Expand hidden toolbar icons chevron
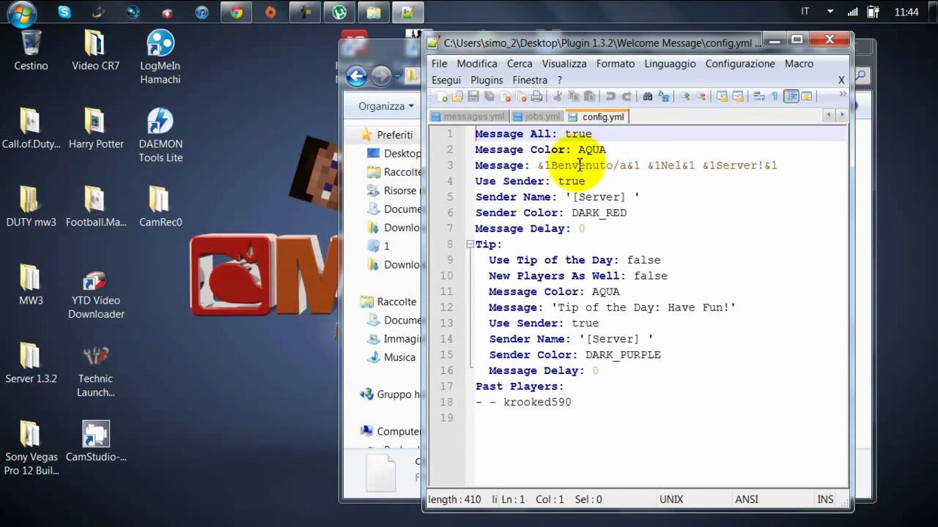The height and width of the screenshot is (527, 938). pyautogui.click(x=842, y=94)
